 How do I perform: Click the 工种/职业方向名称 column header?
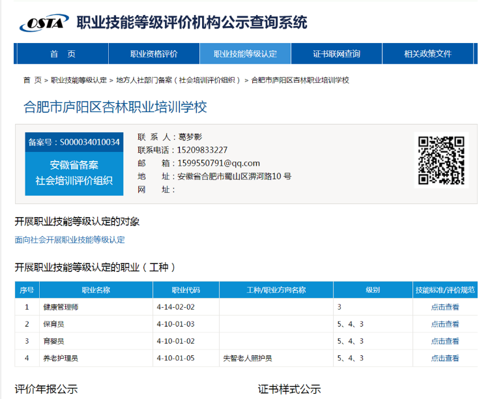pyautogui.click(x=276, y=290)
